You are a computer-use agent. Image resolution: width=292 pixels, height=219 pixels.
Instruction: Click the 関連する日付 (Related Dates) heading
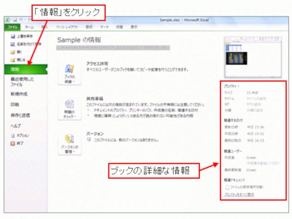(233, 120)
